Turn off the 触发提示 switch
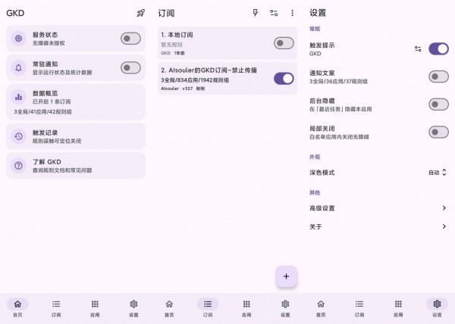Viewport: 455px width, 324px height. (438, 48)
